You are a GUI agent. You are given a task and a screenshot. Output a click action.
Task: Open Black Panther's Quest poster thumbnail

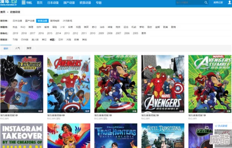click(x=22, y=84)
